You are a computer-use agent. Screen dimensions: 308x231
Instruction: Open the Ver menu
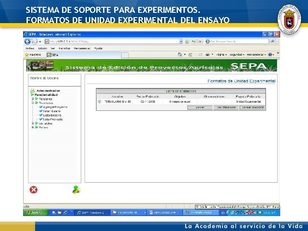pos(53,48)
